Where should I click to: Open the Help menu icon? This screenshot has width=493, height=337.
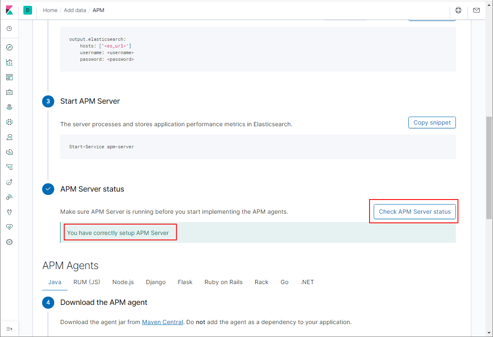coord(458,10)
